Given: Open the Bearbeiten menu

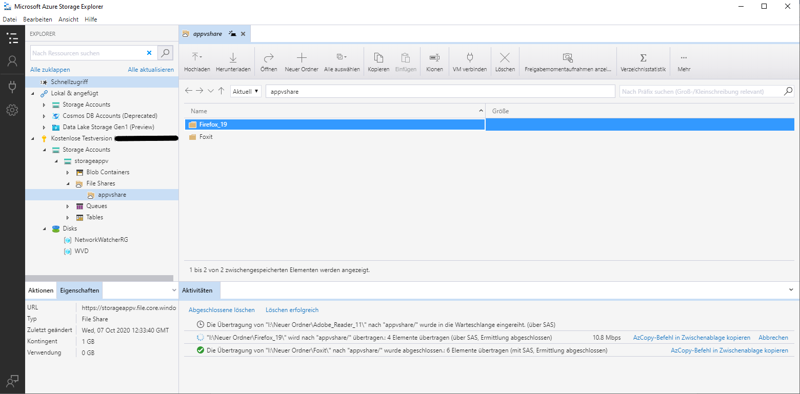Looking at the screenshot, I should pyautogui.click(x=37, y=19).
